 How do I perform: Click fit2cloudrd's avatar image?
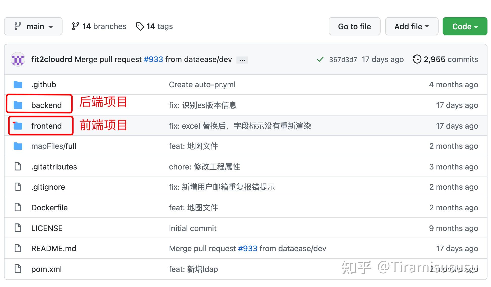coord(18,59)
